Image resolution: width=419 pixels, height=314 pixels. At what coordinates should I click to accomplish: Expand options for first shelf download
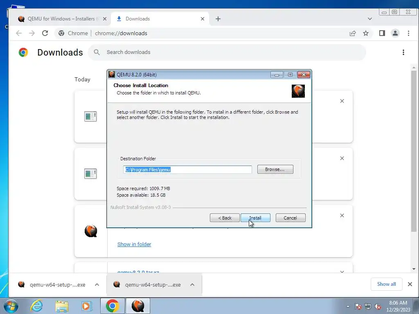[x=97, y=285]
